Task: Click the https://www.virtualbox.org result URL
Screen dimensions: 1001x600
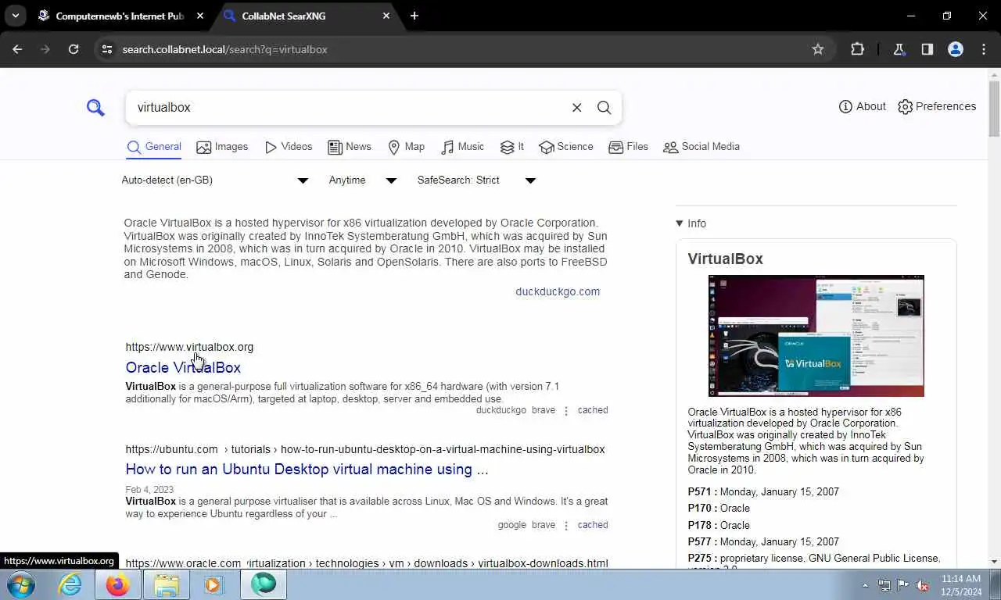Action: tap(189, 347)
